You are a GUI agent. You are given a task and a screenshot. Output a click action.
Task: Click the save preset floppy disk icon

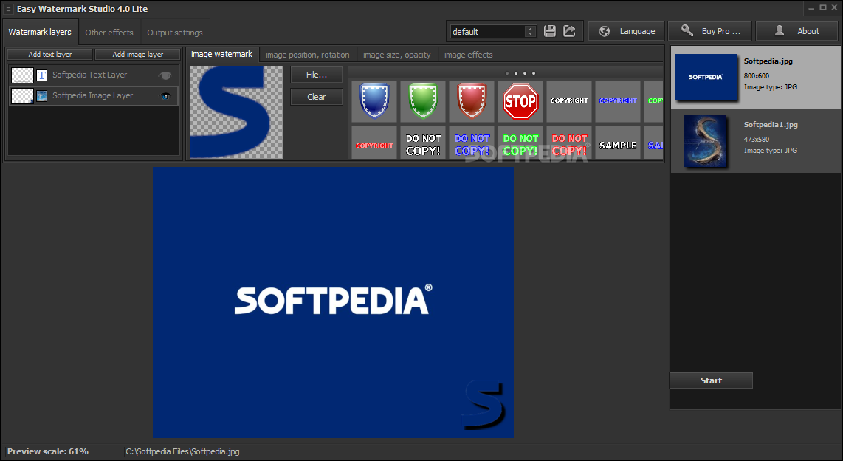pyautogui.click(x=549, y=31)
